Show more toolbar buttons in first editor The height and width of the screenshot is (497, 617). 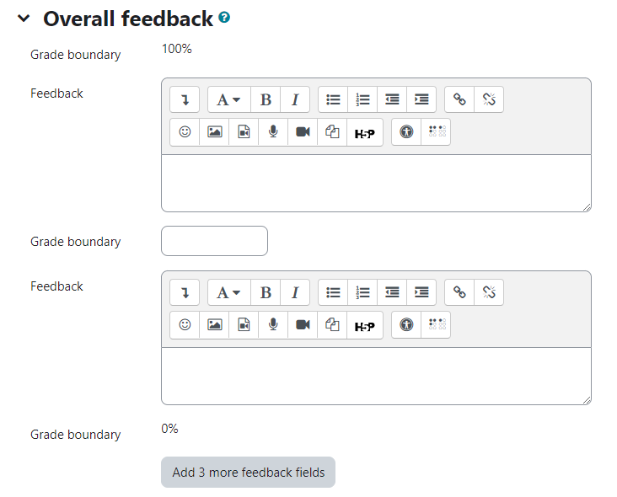(185, 99)
